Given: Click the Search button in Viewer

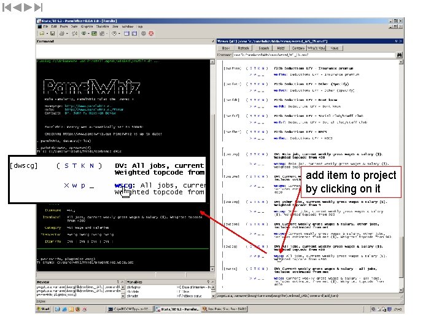Looking at the screenshot, I should (x=264, y=49).
